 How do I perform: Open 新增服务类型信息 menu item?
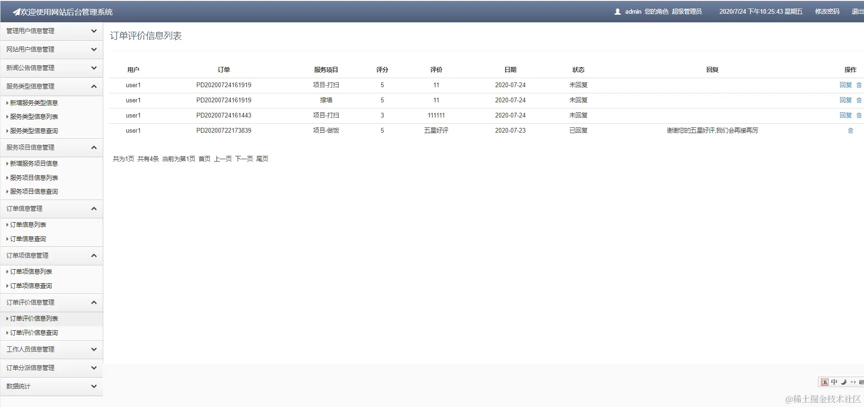pyautogui.click(x=34, y=103)
